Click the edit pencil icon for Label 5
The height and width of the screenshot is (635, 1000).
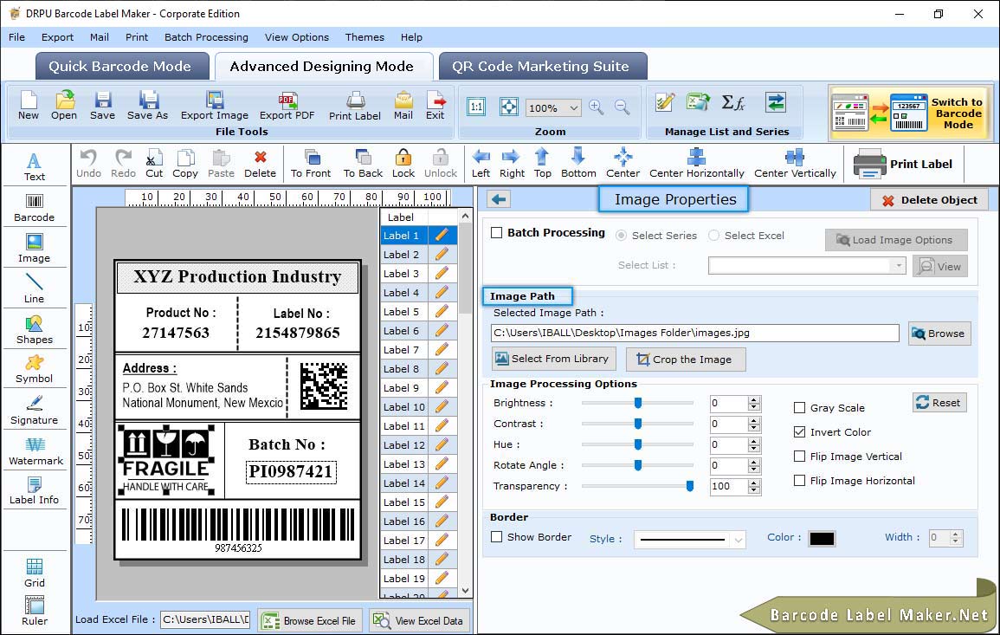point(442,312)
